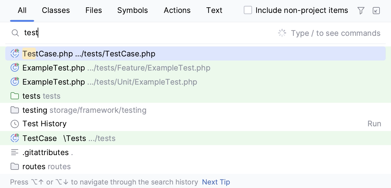Image resolution: width=391 pixels, height=188 pixels.
Task: Open the Next Tip link
Action: 216,182
